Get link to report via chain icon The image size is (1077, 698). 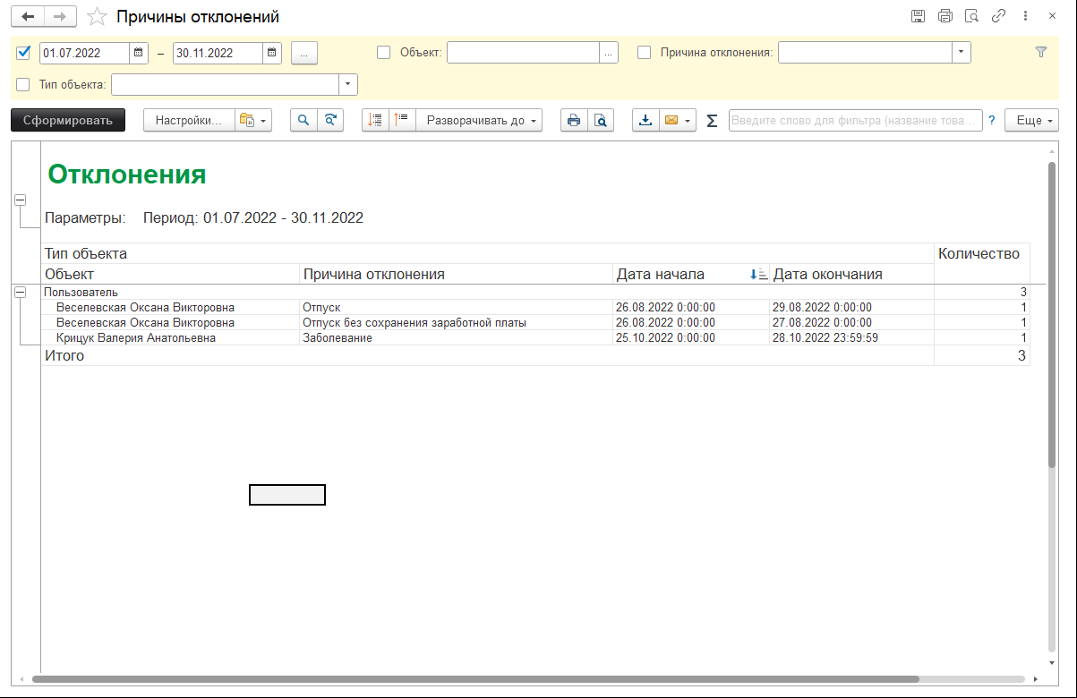click(998, 16)
